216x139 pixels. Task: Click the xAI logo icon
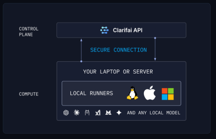coord(98,113)
